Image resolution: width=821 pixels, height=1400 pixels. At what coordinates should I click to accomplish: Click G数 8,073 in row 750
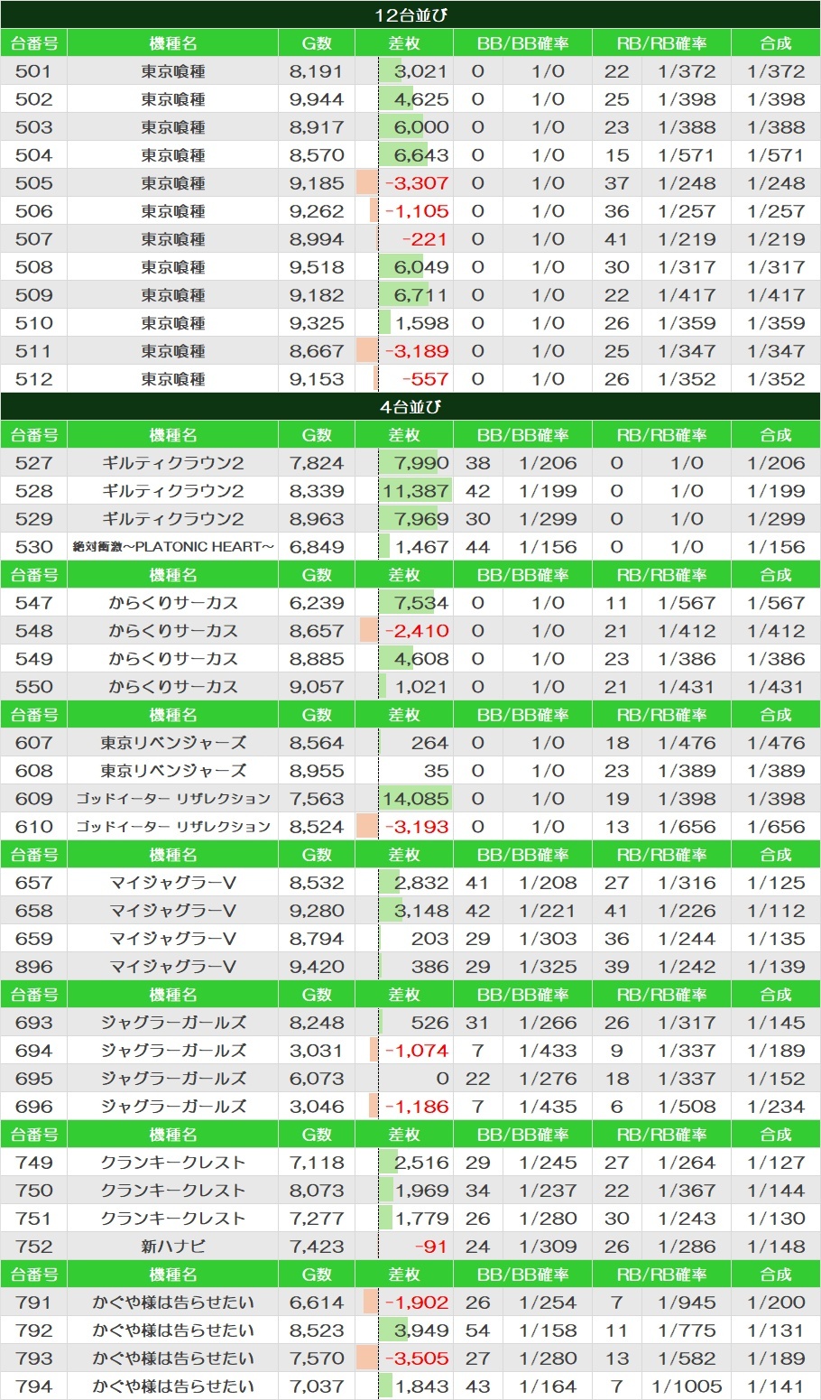pos(317,1191)
